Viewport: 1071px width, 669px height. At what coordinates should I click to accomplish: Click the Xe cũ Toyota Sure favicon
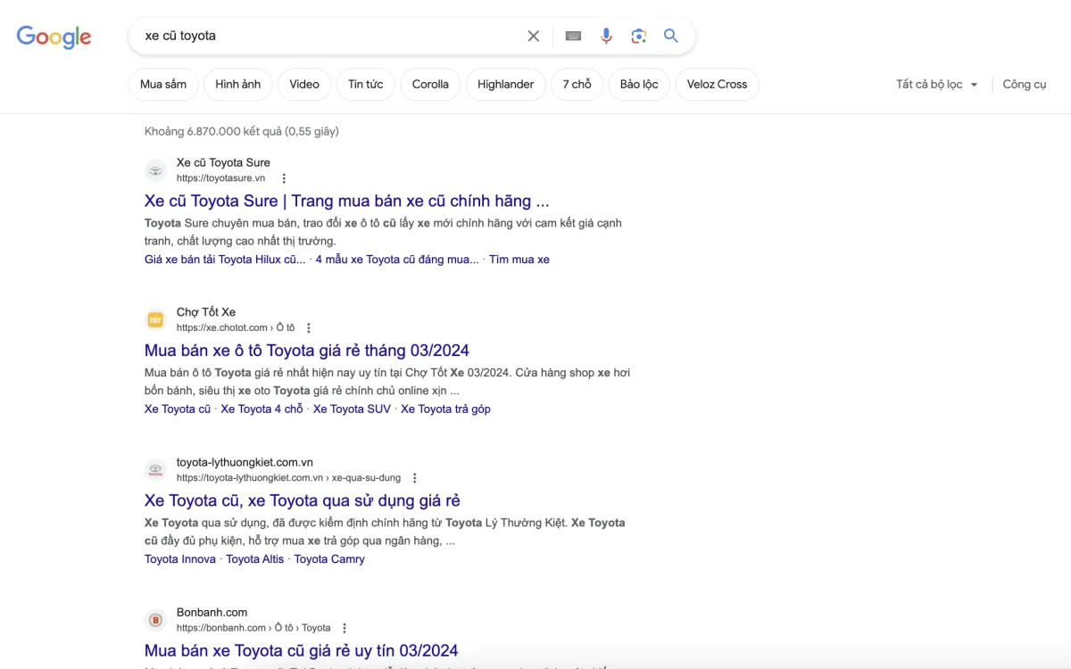click(156, 170)
